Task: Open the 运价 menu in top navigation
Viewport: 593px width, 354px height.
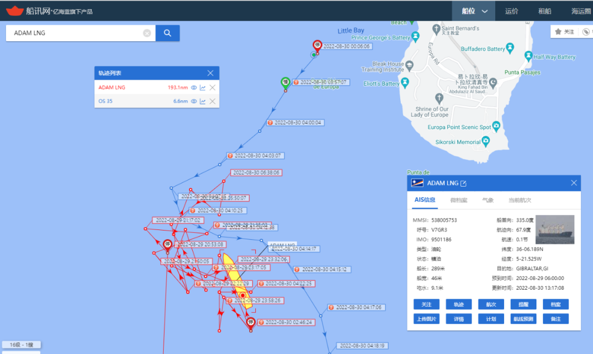Action: pos(511,11)
